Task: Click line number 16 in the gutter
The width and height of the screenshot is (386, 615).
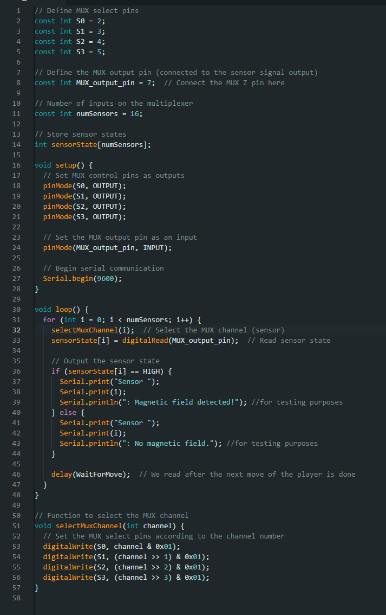Action: tap(16, 165)
